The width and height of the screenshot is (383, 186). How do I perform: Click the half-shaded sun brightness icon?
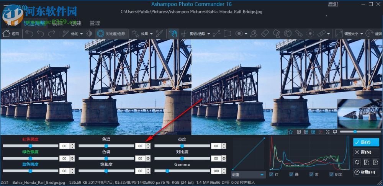click(89, 34)
